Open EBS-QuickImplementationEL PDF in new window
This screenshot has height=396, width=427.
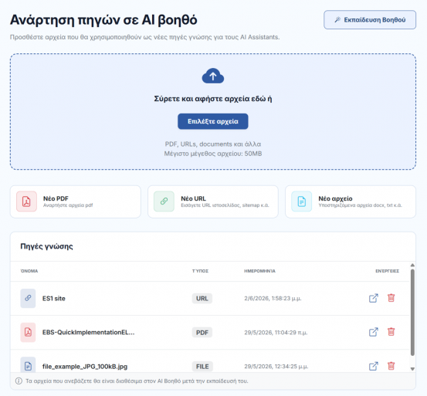tap(374, 332)
